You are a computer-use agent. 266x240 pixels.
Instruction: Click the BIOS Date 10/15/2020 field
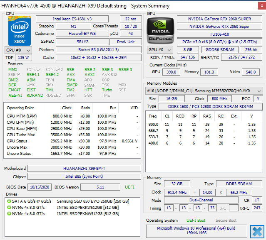pos(40,187)
